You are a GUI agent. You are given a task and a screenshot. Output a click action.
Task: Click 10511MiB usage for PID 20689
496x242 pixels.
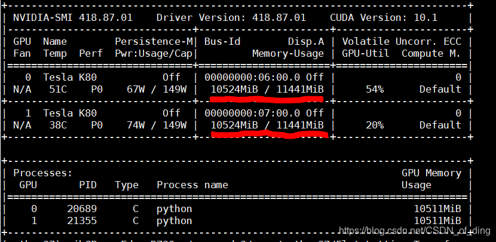437,209
